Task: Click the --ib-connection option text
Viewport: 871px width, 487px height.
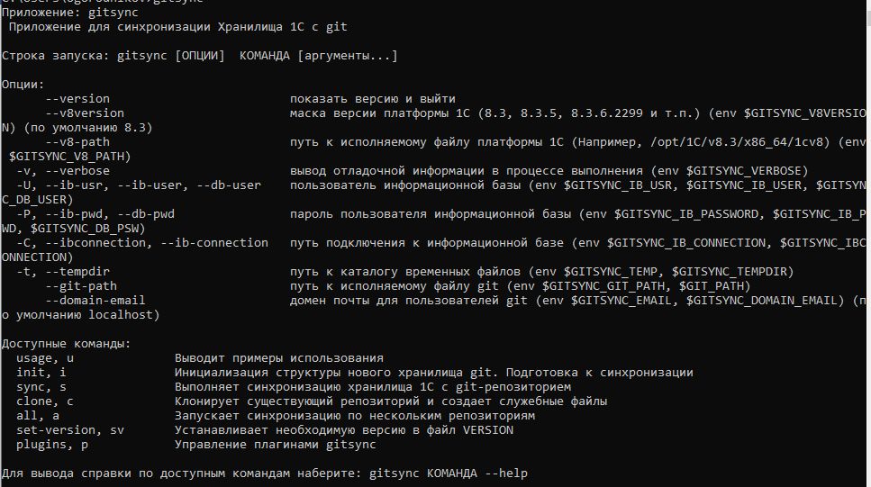Action: pyautogui.click(x=214, y=243)
